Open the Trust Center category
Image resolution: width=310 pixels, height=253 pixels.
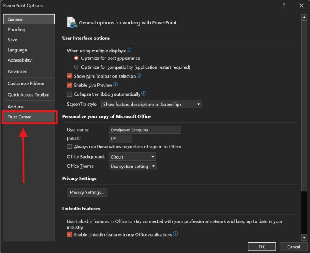click(x=29, y=117)
